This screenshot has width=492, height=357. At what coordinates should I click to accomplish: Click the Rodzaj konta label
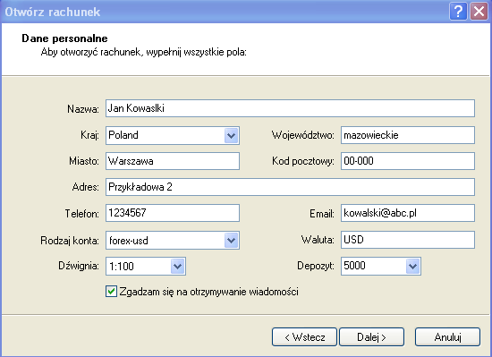(x=70, y=241)
